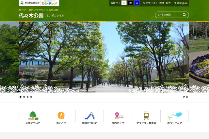This screenshot has height=139, width=209.
Task: Select the fourth slide dot
Action: click(31, 97)
